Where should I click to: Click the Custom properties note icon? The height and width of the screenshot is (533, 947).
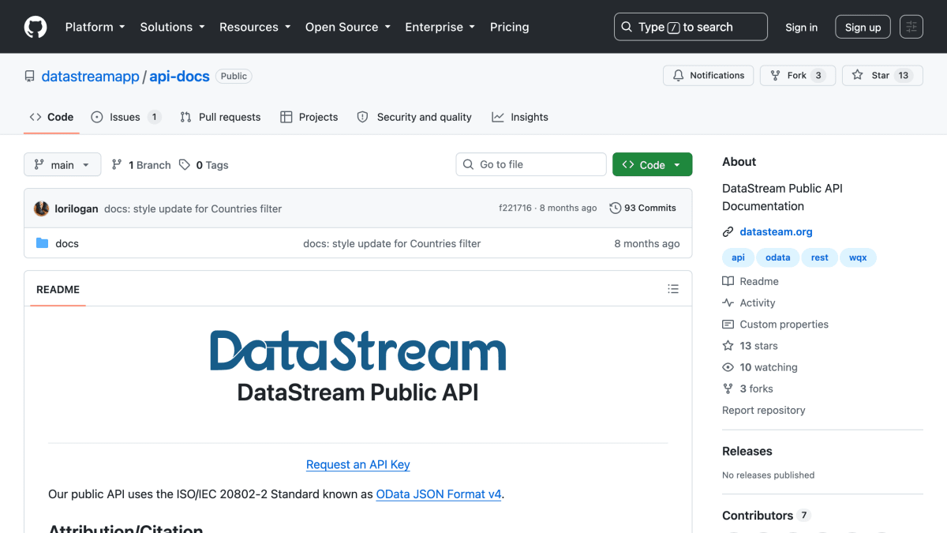728,325
